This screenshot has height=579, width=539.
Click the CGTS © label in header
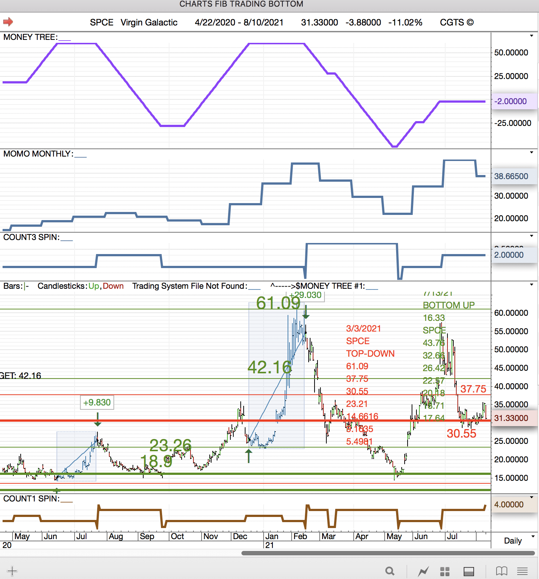click(457, 23)
